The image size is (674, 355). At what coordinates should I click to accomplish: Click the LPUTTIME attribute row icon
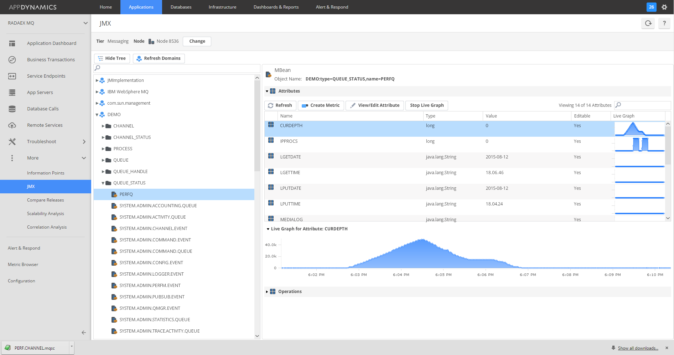pos(271,203)
